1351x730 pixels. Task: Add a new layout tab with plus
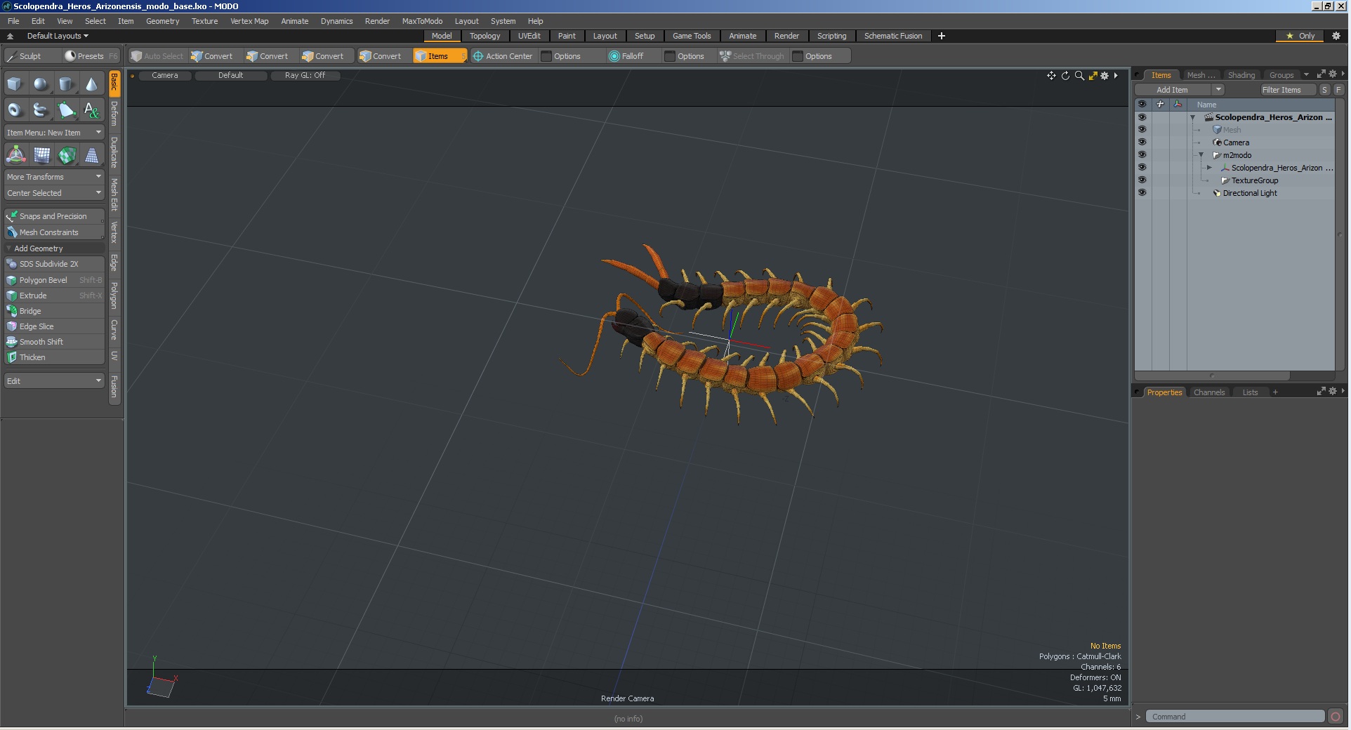pyautogui.click(x=942, y=36)
